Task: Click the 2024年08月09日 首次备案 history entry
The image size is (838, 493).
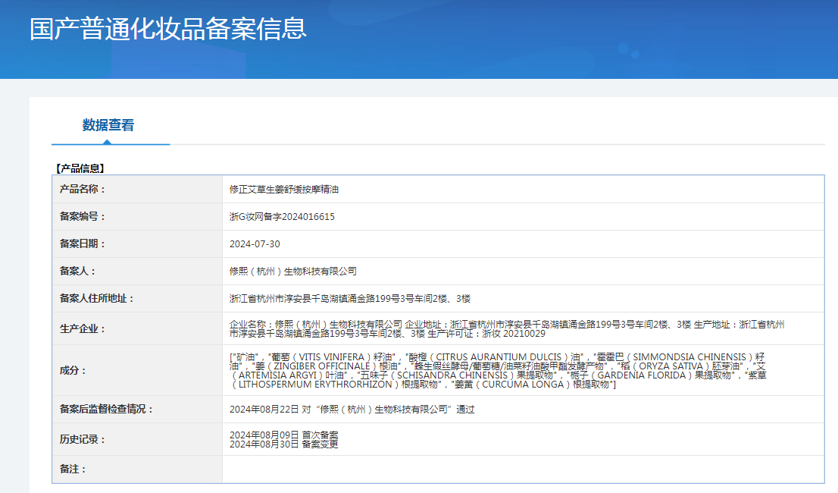Action: pos(283,435)
